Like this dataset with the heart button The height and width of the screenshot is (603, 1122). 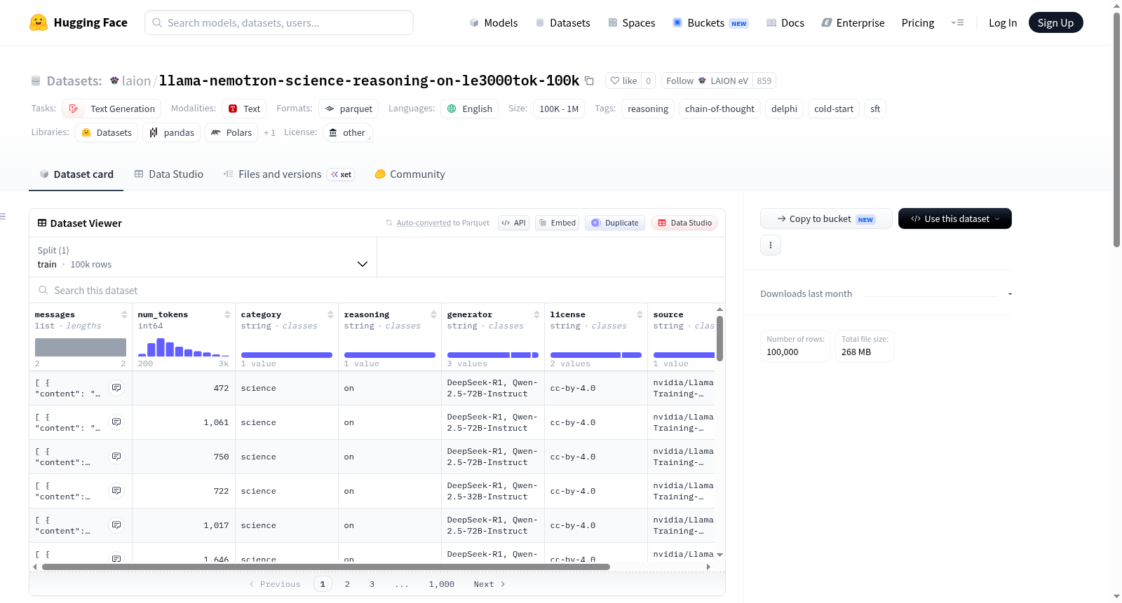pos(623,81)
